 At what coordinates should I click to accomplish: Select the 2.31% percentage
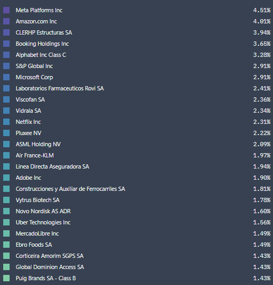click(262, 122)
